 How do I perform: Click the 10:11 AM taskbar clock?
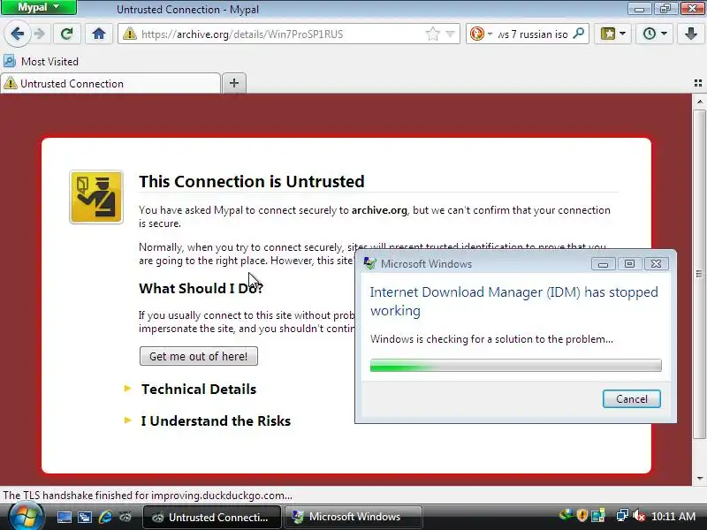pyautogui.click(x=673, y=516)
